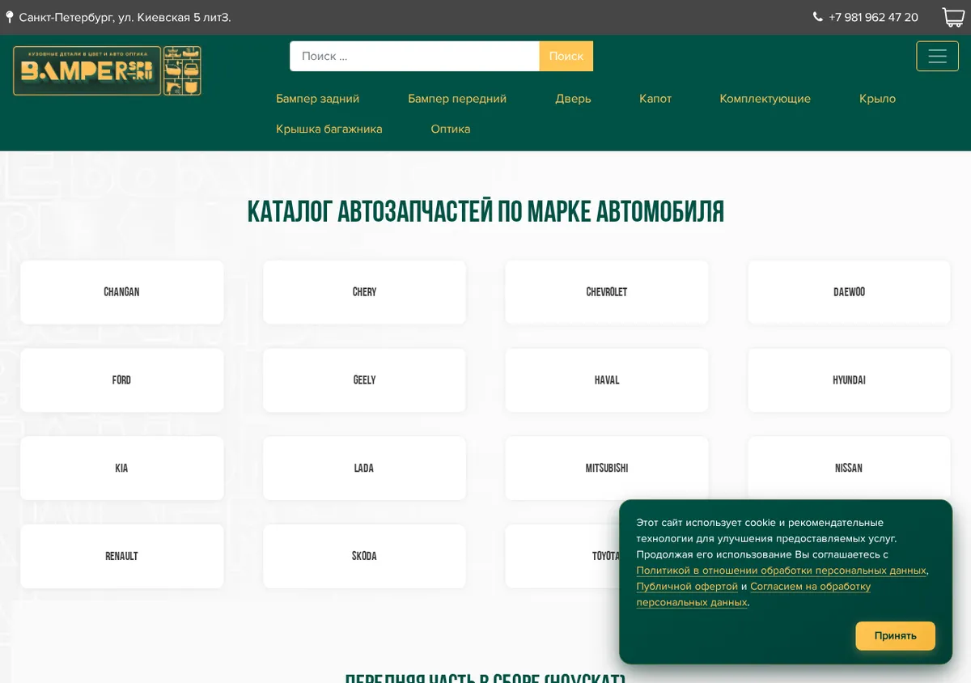Open Бампер задний menu item
Viewport: 971px width, 683px height.
(317, 99)
